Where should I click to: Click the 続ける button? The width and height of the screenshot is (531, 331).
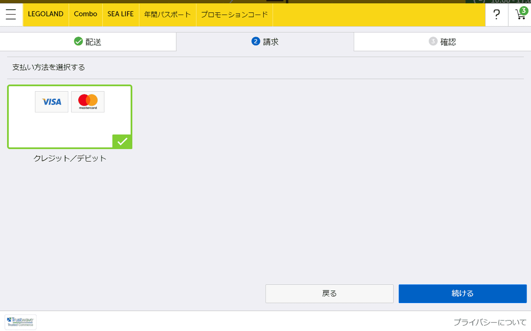point(462,293)
